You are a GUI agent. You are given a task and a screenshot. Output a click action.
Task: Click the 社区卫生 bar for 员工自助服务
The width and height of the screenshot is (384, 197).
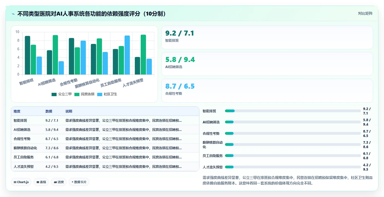(127, 55)
